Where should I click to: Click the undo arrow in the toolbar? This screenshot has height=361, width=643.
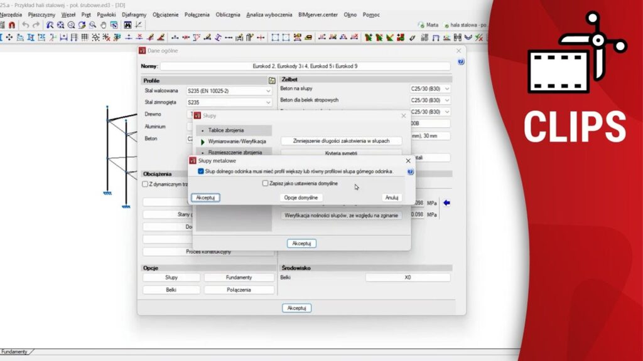pos(25,25)
